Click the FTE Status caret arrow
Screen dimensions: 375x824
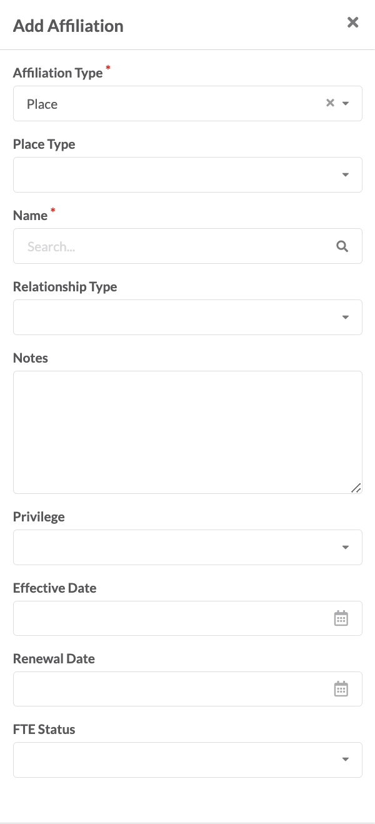346,760
